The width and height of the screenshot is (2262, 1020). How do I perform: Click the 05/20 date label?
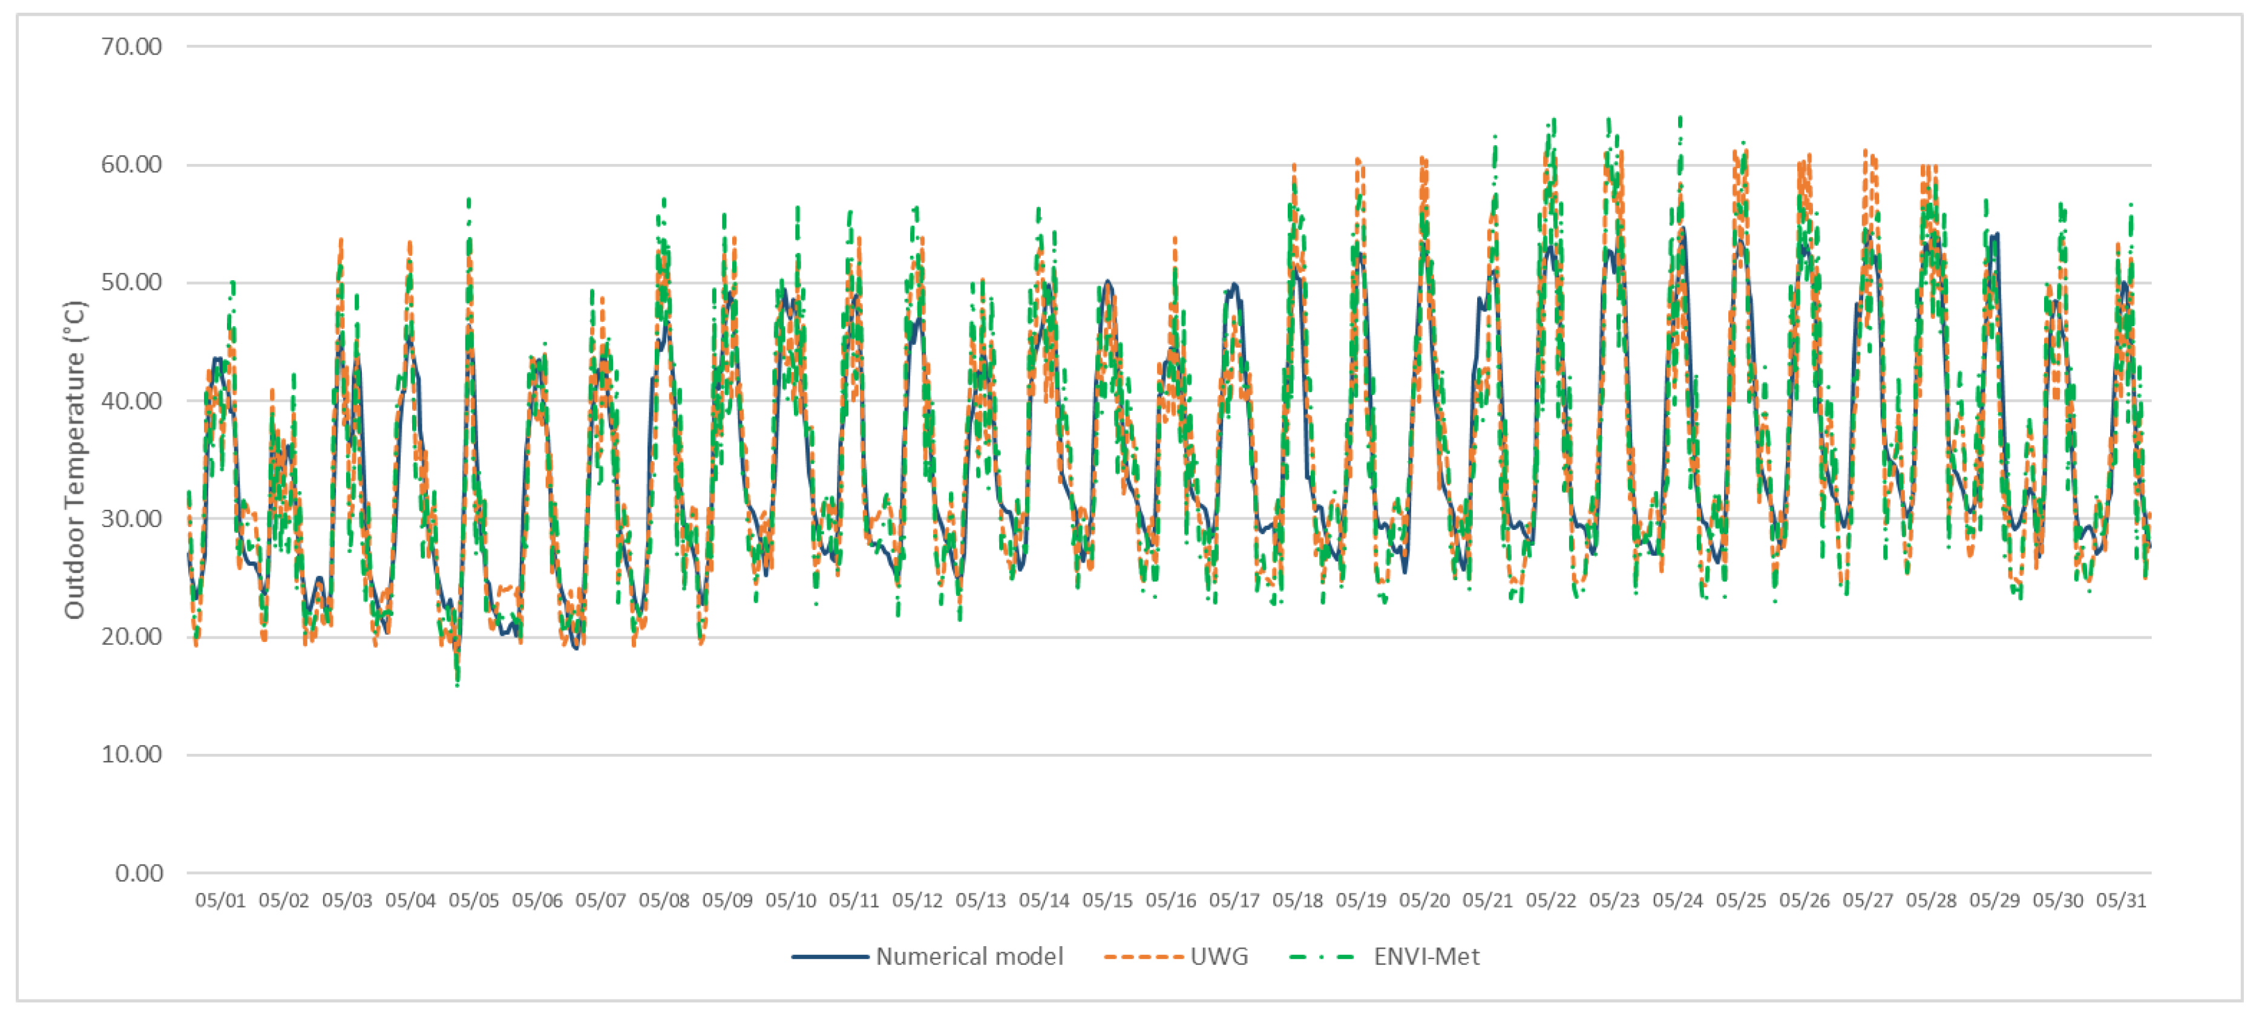coord(1424,900)
